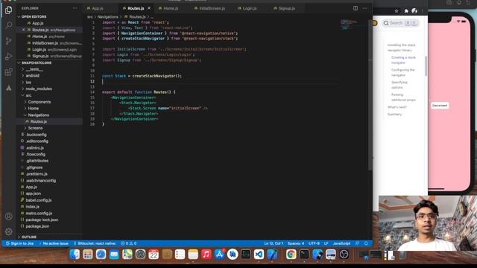Click the browser page vertical scrollbar
The height and width of the screenshot is (268, 477).
point(426,66)
